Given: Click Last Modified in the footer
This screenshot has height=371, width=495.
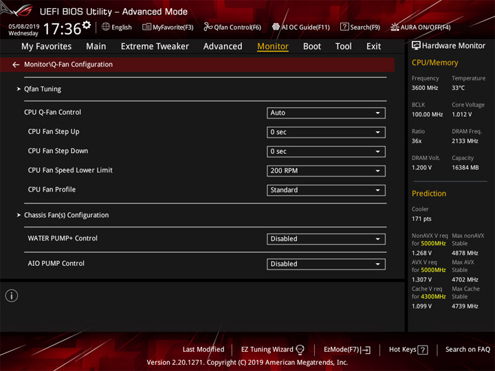Looking at the screenshot, I should 203,350.
